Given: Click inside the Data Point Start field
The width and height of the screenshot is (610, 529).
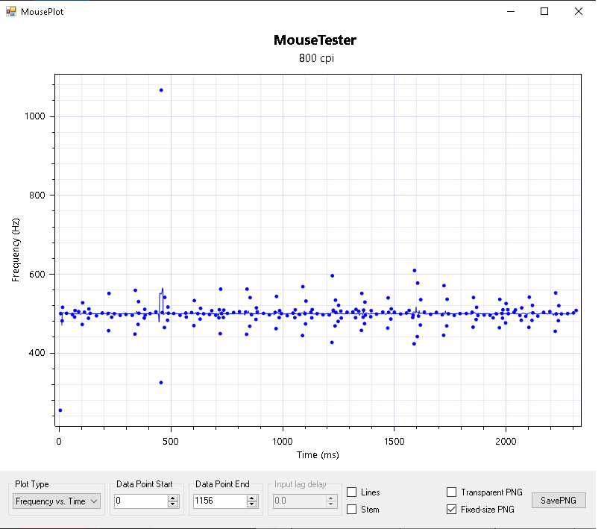Looking at the screenshot, I should 140,501.
